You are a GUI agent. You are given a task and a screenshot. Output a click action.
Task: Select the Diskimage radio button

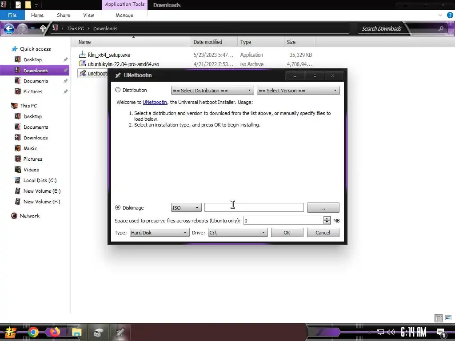[x=118, y=208]
